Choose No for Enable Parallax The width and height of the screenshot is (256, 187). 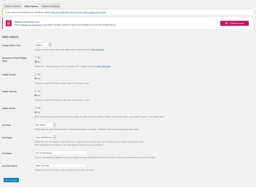(36, 79)
